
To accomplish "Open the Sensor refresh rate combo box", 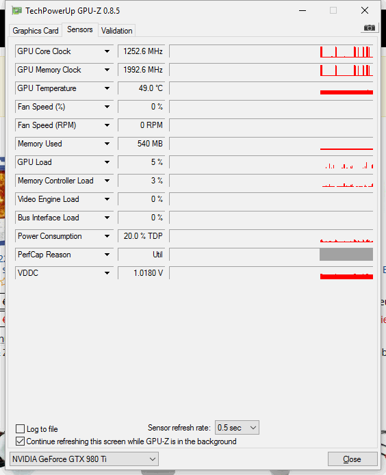I will click(237, 428).
